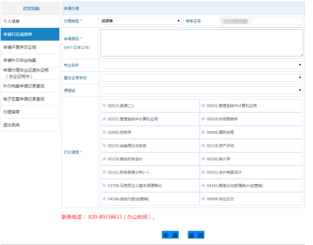Go to 申请补办毕业档案
This screenshot has width=313, height=245.
pyautogui.click(x=30, y=60)
